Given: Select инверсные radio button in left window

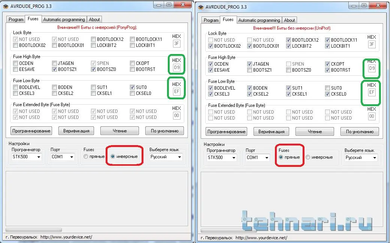Looking at the screenshot, I should [x=113, y=156].
